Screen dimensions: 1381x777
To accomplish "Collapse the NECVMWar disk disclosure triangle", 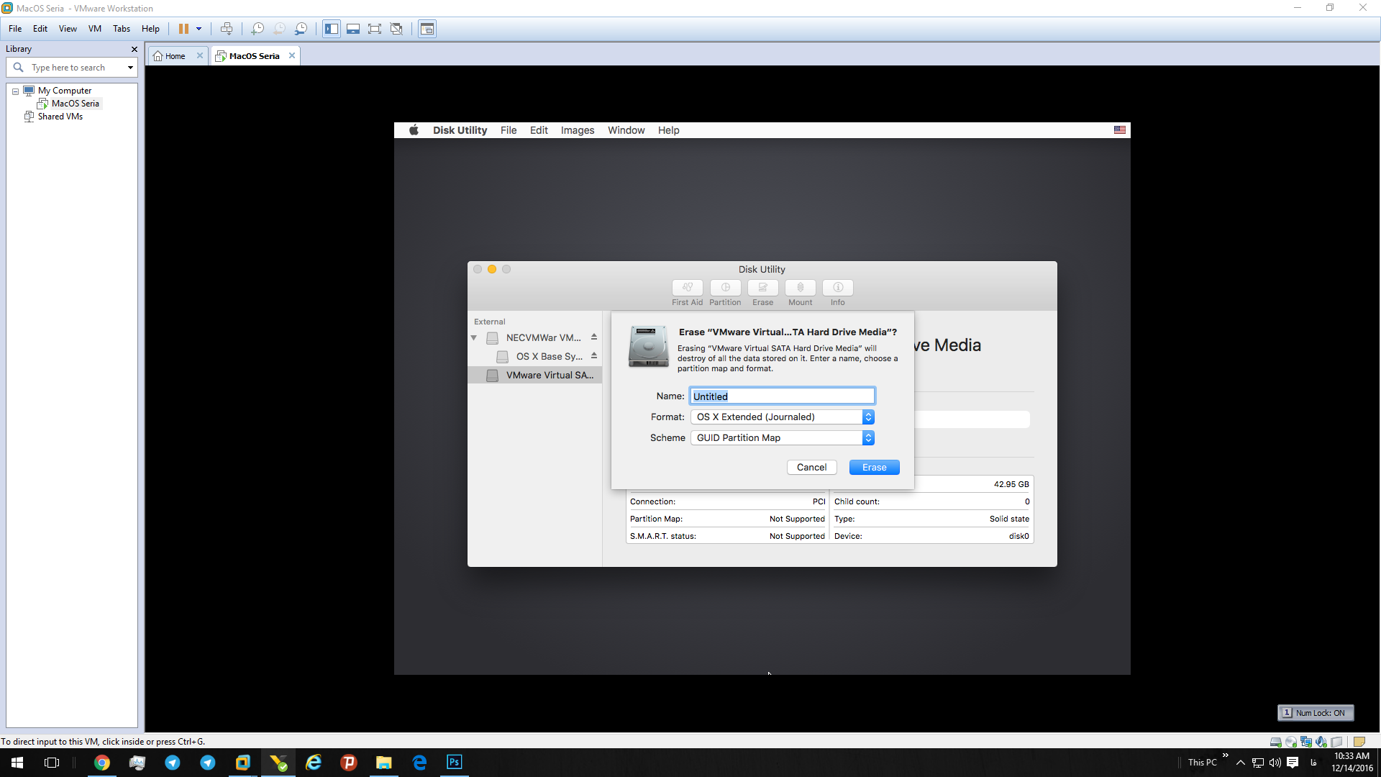I will coord(474,337).
